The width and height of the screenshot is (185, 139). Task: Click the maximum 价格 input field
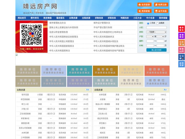pos(160,46)
